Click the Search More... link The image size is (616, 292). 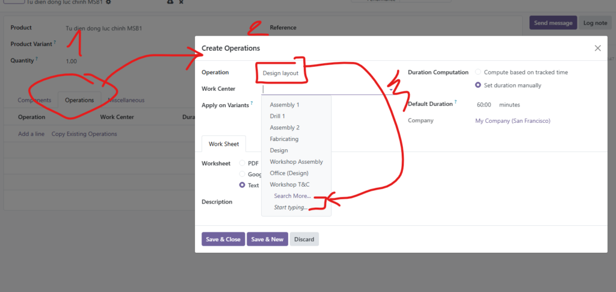tap(292, 196)
